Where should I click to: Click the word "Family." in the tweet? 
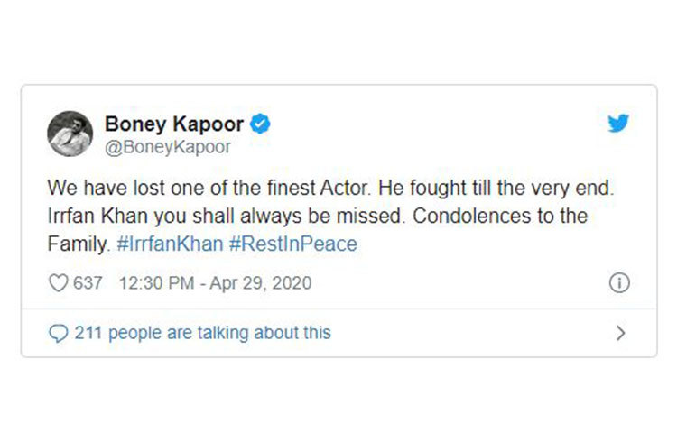[79, 244]
